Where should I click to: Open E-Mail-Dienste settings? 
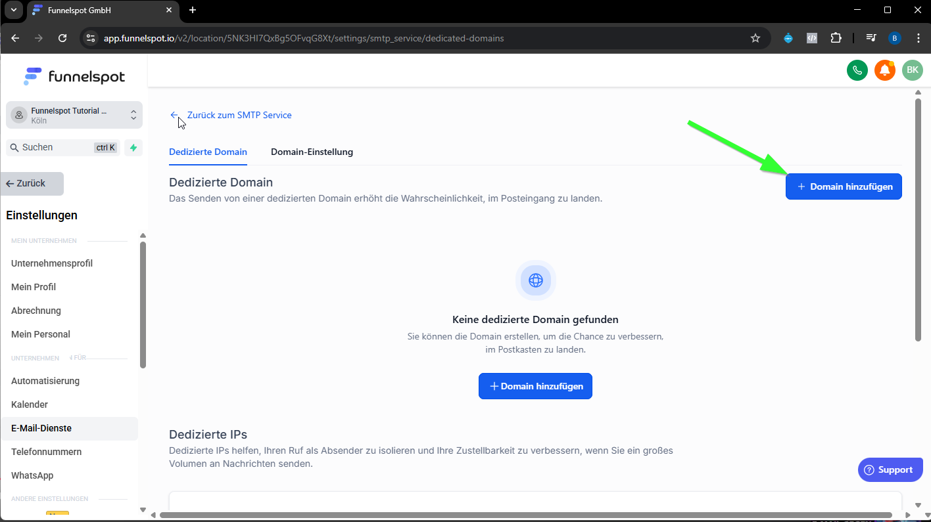[69, 428]
